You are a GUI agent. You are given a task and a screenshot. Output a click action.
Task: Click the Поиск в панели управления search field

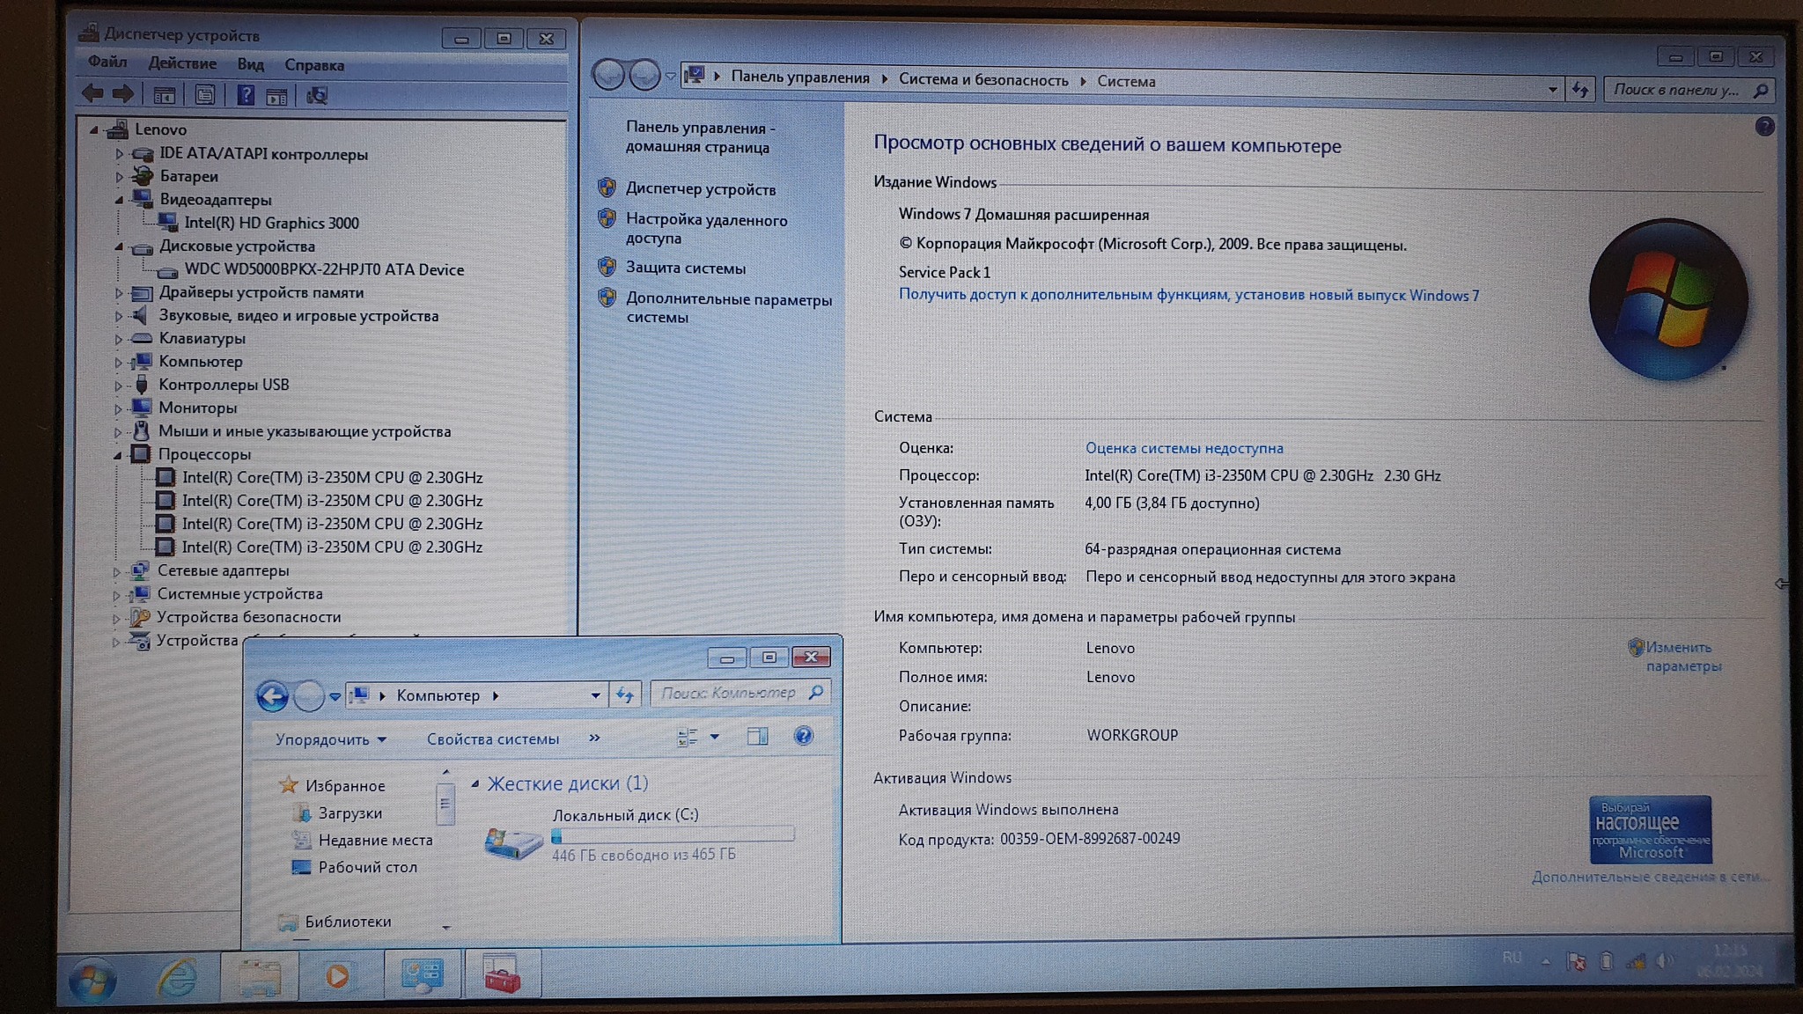pos(1676,90)
